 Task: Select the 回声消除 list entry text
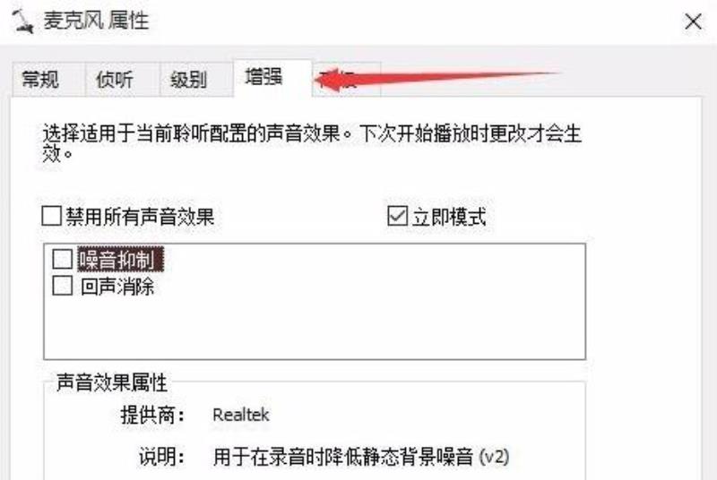117,287
